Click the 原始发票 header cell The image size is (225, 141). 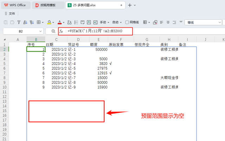click(x=121, y=45)
